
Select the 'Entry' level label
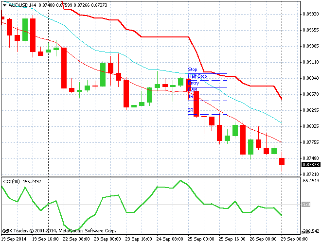193,83
